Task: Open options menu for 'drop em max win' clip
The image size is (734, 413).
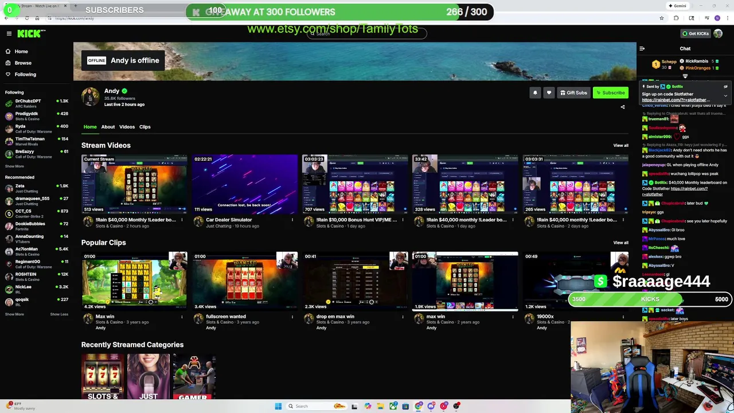Action: 402,317
